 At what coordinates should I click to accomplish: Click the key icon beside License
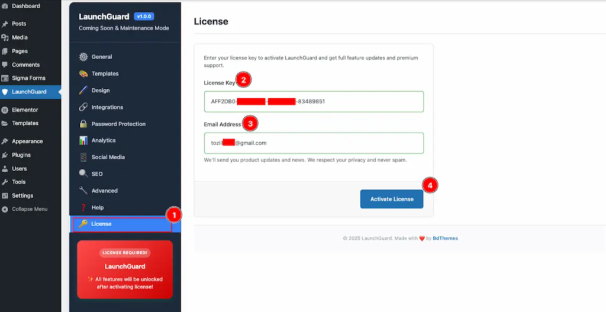coord(83,224)
